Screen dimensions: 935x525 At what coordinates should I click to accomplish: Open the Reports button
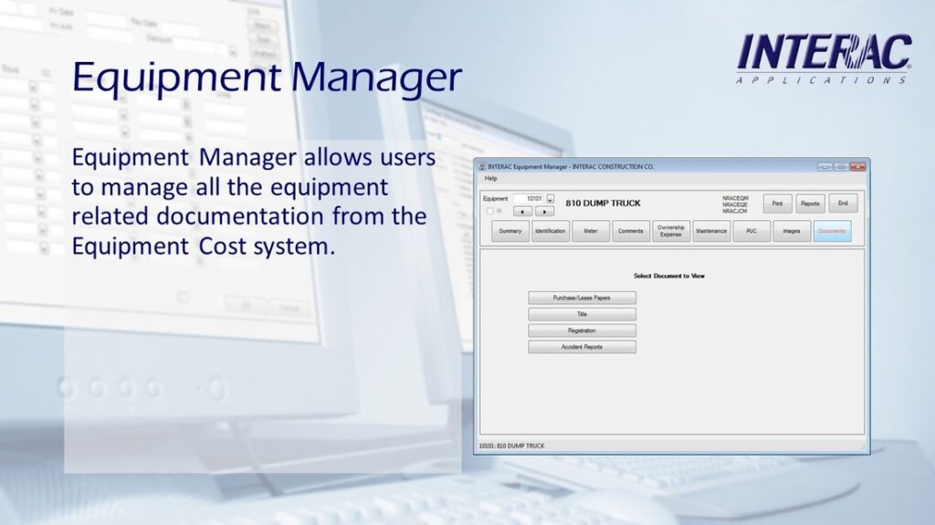tap(810, 204)
